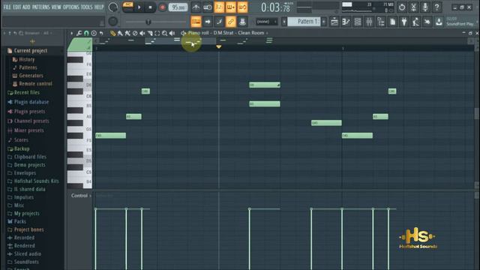Image resolution: width=480 pixels, height=270 pixels.
Task: Toggle note/clip grouping link icon
Action: [231, 22]
